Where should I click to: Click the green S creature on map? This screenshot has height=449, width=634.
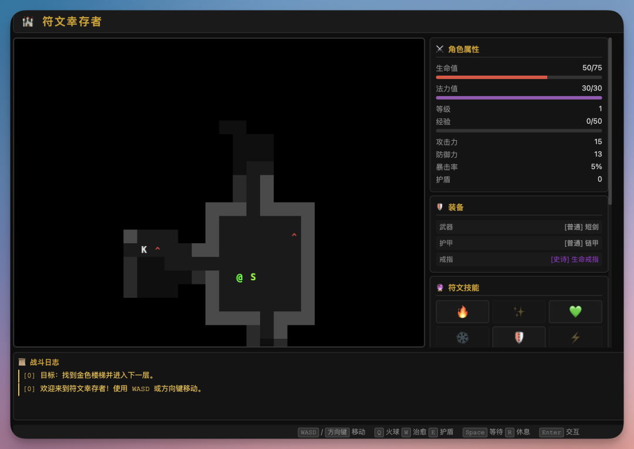point(253,277)
